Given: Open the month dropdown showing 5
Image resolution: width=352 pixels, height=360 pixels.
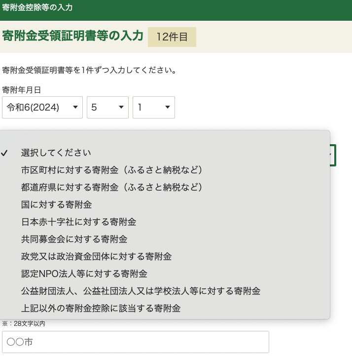Looking at the screenshot, I should pos(107,108).
